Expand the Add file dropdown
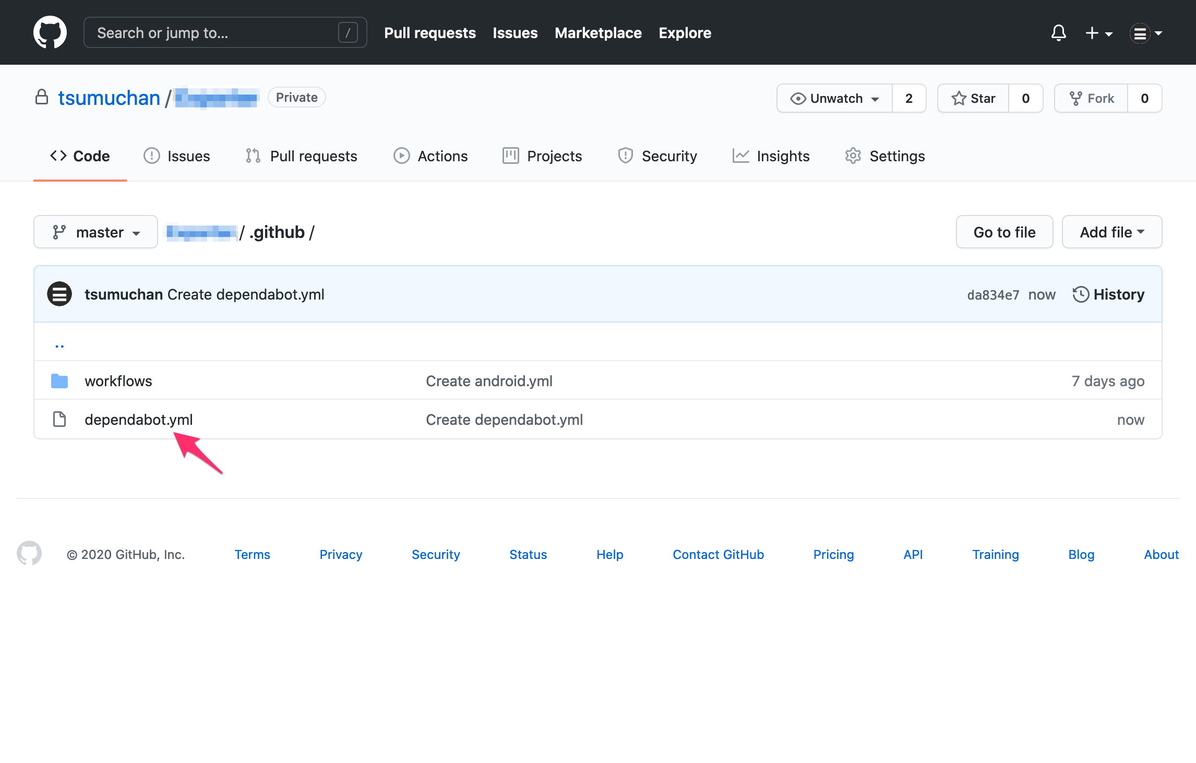 1112,232
